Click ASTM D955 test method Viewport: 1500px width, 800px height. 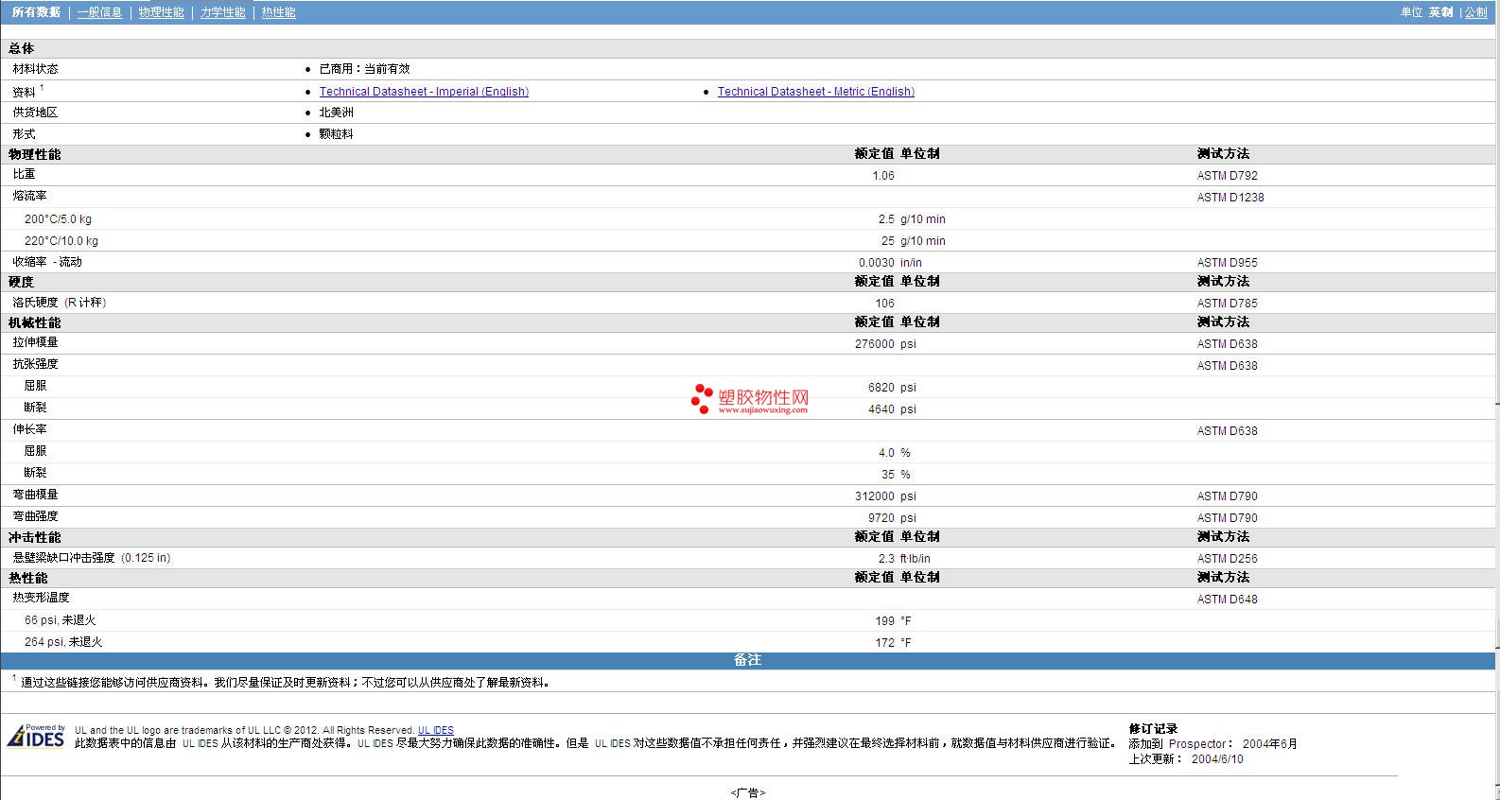(1228, 263)
